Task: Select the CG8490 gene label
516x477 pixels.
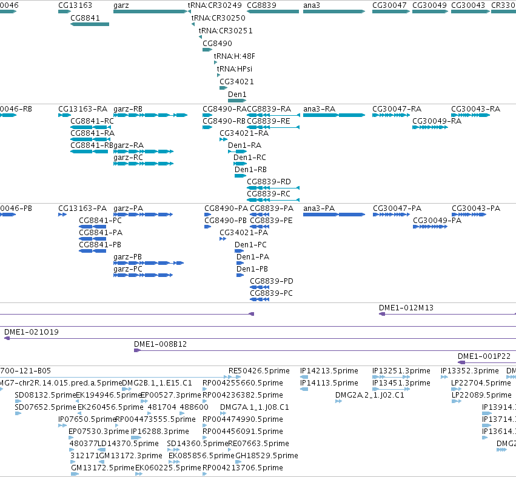Action: tap(217, 44)
